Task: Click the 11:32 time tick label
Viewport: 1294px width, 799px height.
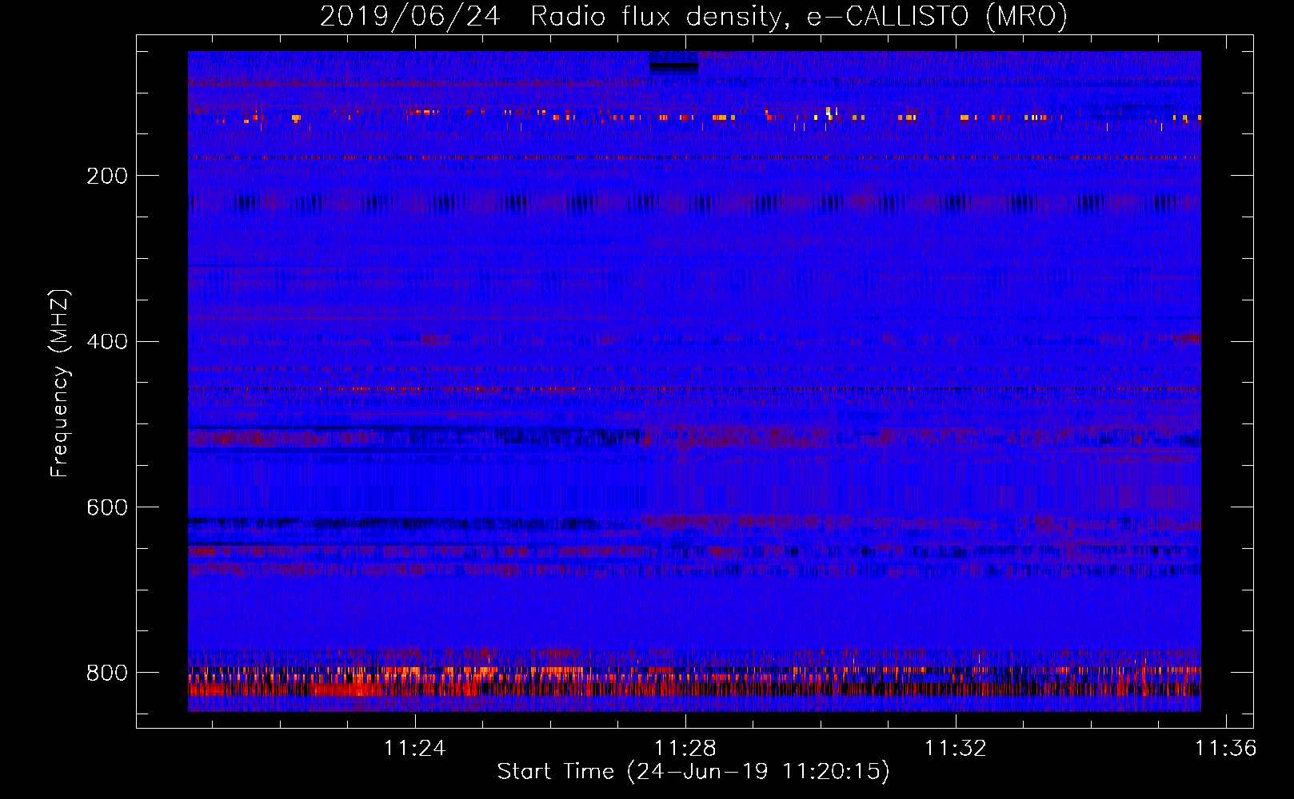Action: (x=956, y=748)
